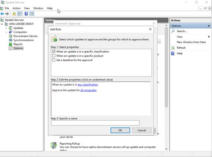This screenshot has height=157, width=212.
Task: Open the View menu in menu bar
Action: [x=27, y=8]
